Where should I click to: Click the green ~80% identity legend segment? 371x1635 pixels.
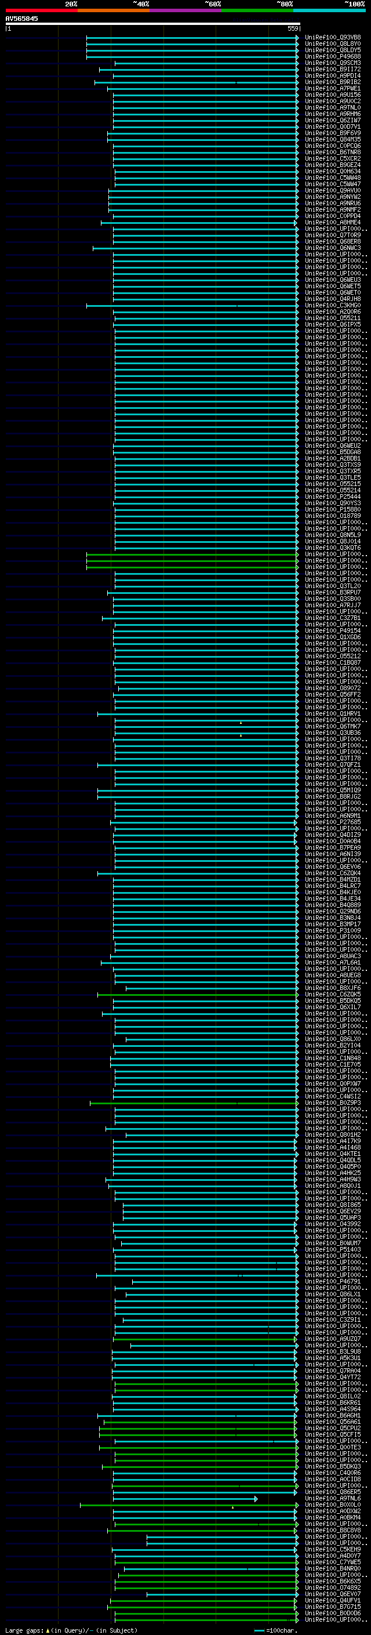(x=257, y=10)
